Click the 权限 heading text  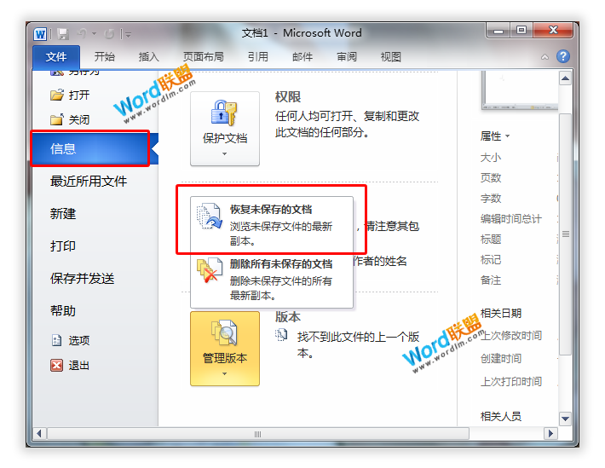coord(288,97)
